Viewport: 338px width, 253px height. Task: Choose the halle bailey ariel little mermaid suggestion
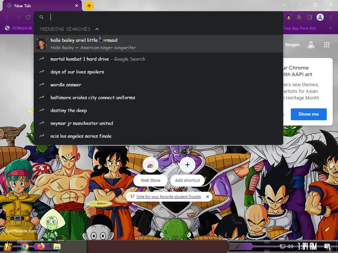click(158, 44)
